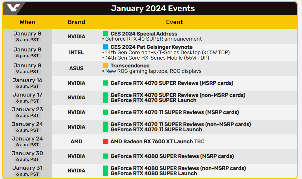Select '14th Gen Core HX-Series Mobile' bullet
302x179 pixels.
157,58
